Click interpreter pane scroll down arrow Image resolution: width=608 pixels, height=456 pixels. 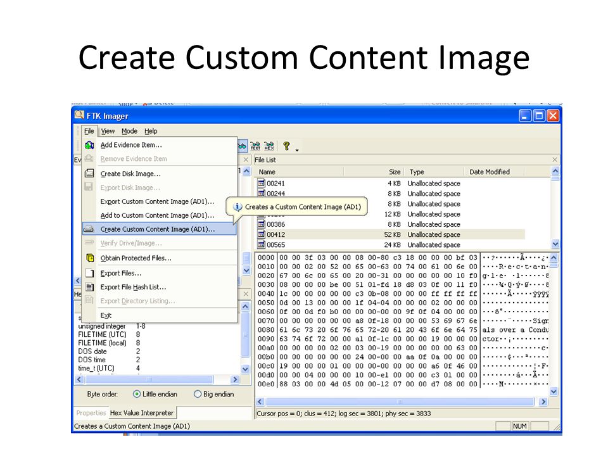click(x=245, y=369)
